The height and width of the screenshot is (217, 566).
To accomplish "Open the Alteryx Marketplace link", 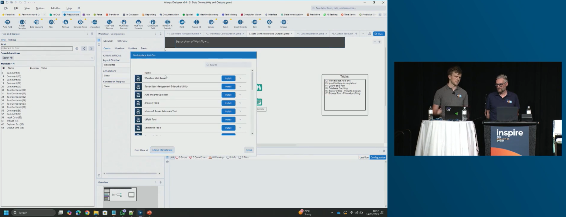I will (x=162, y=150).
